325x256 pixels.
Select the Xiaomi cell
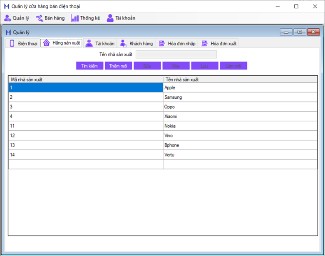(x=240, y=116)
